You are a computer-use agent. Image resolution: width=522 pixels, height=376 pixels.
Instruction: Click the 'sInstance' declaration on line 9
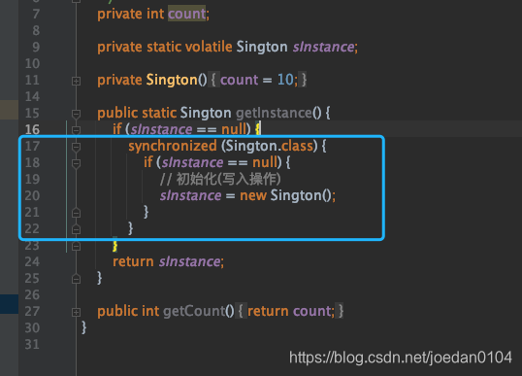tap(323, 47)
